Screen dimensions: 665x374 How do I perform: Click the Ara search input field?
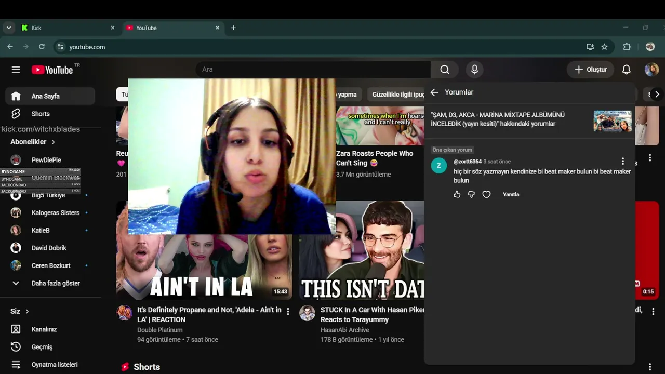313,70
